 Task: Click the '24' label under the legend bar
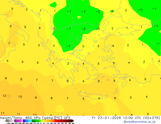[55, 123]
